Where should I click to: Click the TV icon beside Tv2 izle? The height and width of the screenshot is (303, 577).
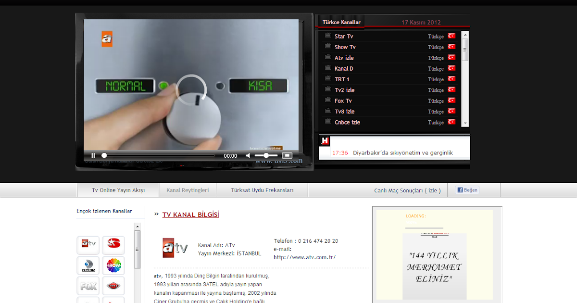(328, 89)
